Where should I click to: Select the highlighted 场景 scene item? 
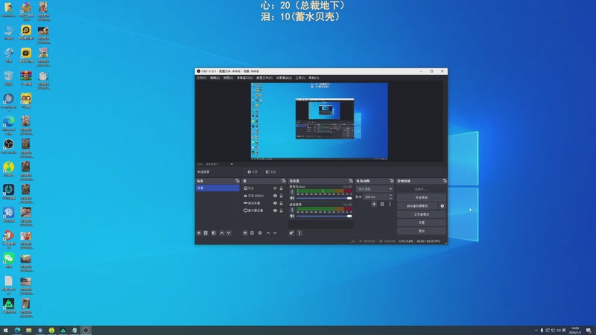click(x=218, y=188)
